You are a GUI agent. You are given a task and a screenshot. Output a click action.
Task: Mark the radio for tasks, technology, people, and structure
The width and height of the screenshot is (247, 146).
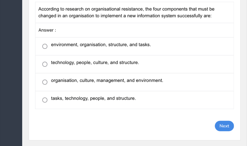(45, 100)
